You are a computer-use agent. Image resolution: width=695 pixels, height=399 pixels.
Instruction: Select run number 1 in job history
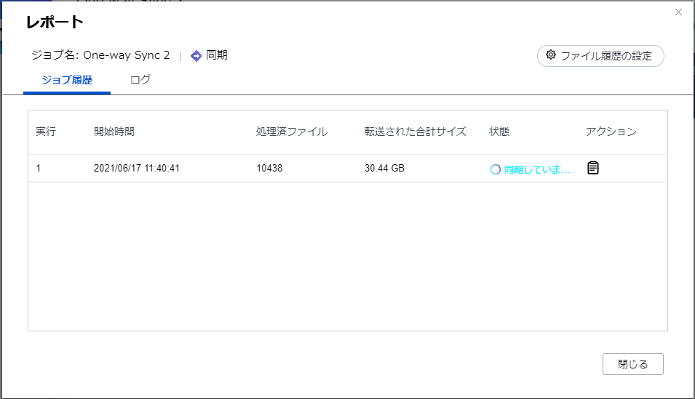(39, 169)
